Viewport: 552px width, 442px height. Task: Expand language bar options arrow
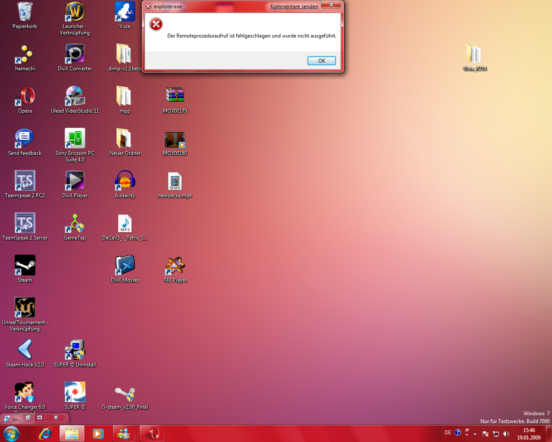coord(467,435)
